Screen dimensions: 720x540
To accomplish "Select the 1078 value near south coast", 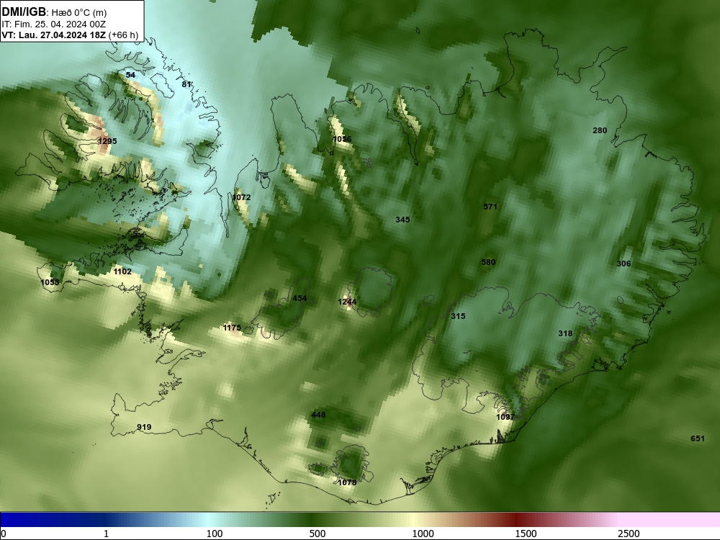I will (x=347, y=482).
